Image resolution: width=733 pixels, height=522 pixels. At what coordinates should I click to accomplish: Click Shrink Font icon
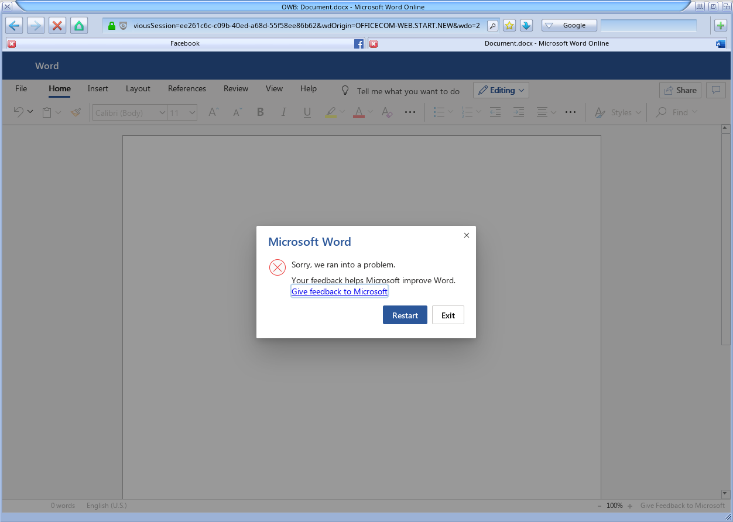point(237,112)
